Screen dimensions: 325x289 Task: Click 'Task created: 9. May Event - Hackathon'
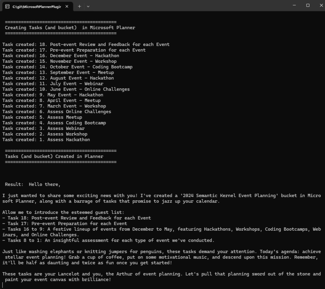(x=53, y=94)
